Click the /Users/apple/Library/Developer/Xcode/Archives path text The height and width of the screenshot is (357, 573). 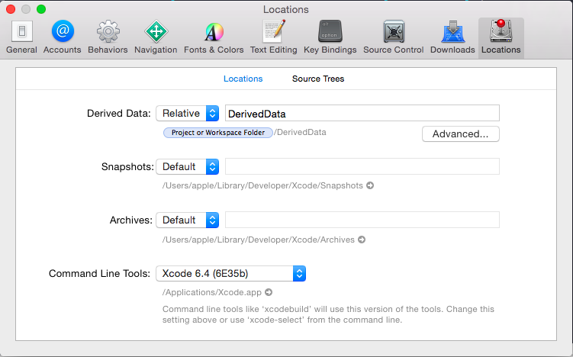tap(259, 240)
